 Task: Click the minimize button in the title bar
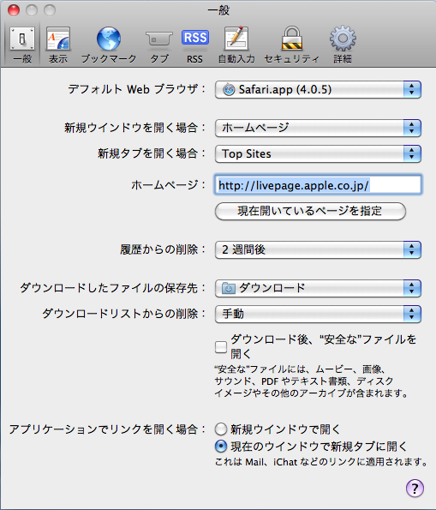(32, 10)
